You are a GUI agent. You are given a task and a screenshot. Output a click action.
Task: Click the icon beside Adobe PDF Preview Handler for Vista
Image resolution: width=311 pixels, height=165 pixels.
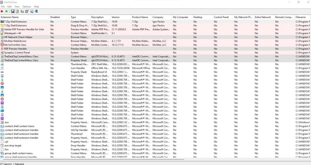(2, 29)
